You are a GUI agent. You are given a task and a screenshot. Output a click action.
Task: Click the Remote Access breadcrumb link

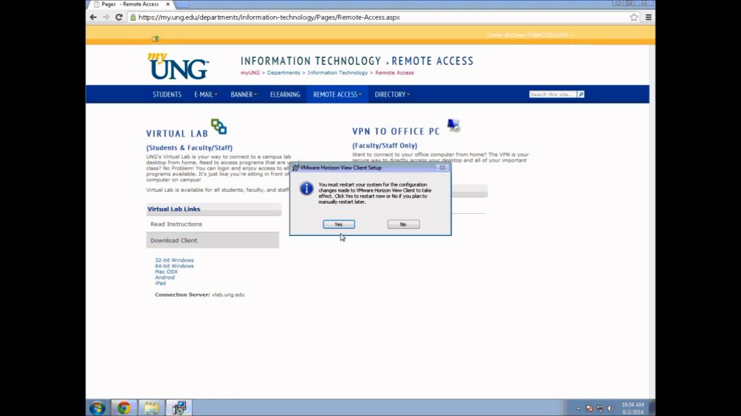click(x=394, y=73)
